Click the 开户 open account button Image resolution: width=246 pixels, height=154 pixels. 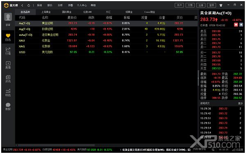click(x=179, y=5)
